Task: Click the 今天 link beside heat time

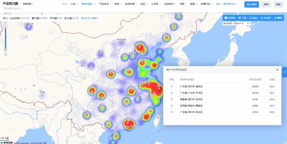Action: coord(248,23)
